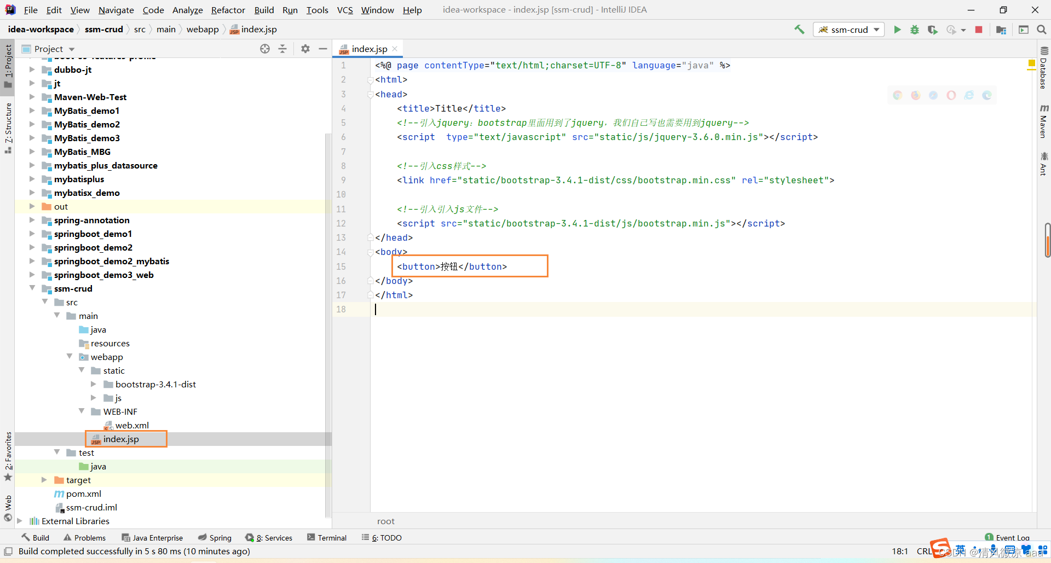The width and height of the screenshot is (1051, 563).
Task: Click root breadcrumb at editor bottom
Action: click(x=386, y=521)
